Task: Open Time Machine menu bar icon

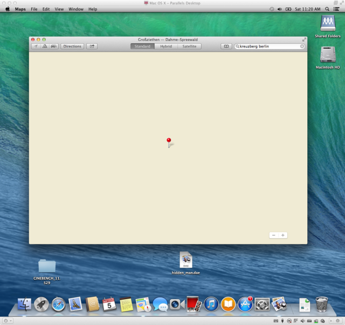Action: [272, 9]
